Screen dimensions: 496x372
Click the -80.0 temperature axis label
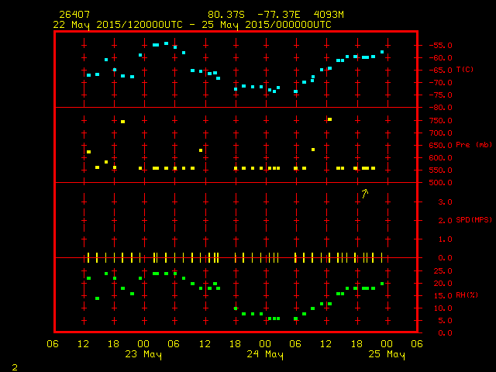point(441,108)
